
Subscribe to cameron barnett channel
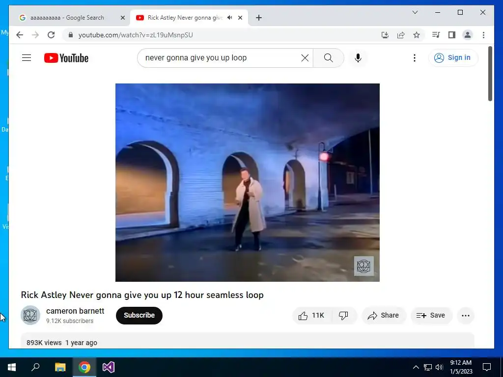(139, 316)
